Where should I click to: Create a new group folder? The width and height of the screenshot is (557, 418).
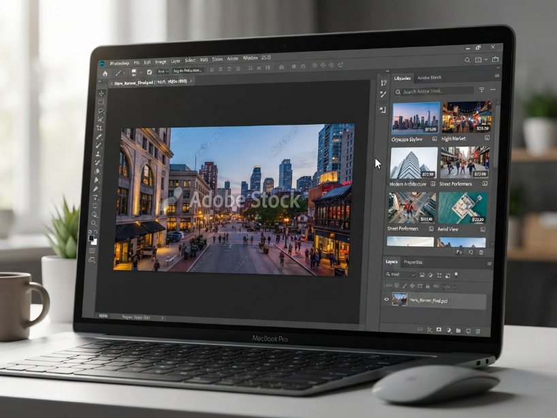pos(458,331)
